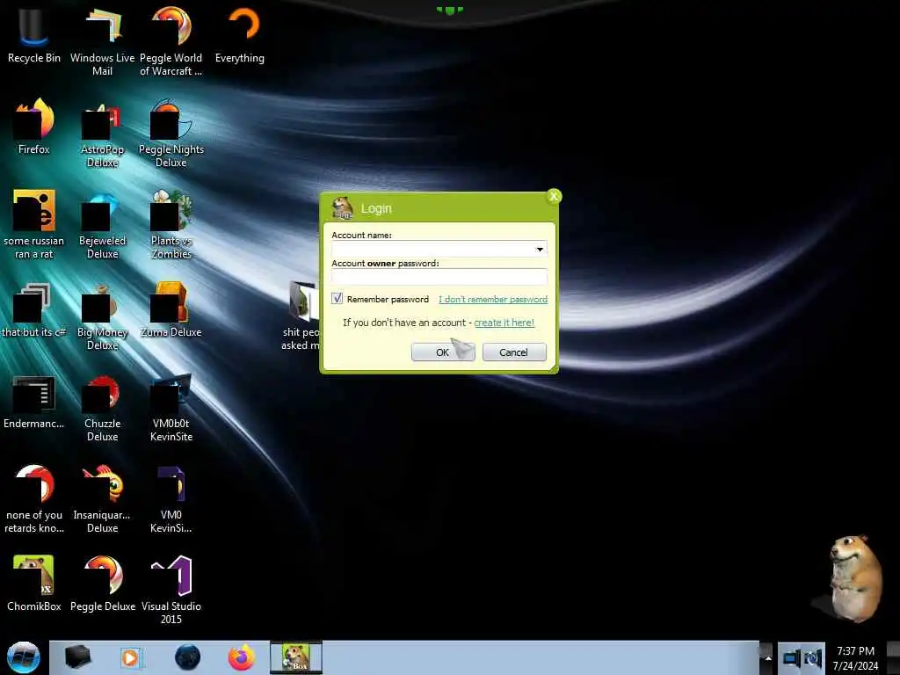Screen dimensions: 900x675
Task: Open Firefox from the taskbar
Action: click(242, 657)
